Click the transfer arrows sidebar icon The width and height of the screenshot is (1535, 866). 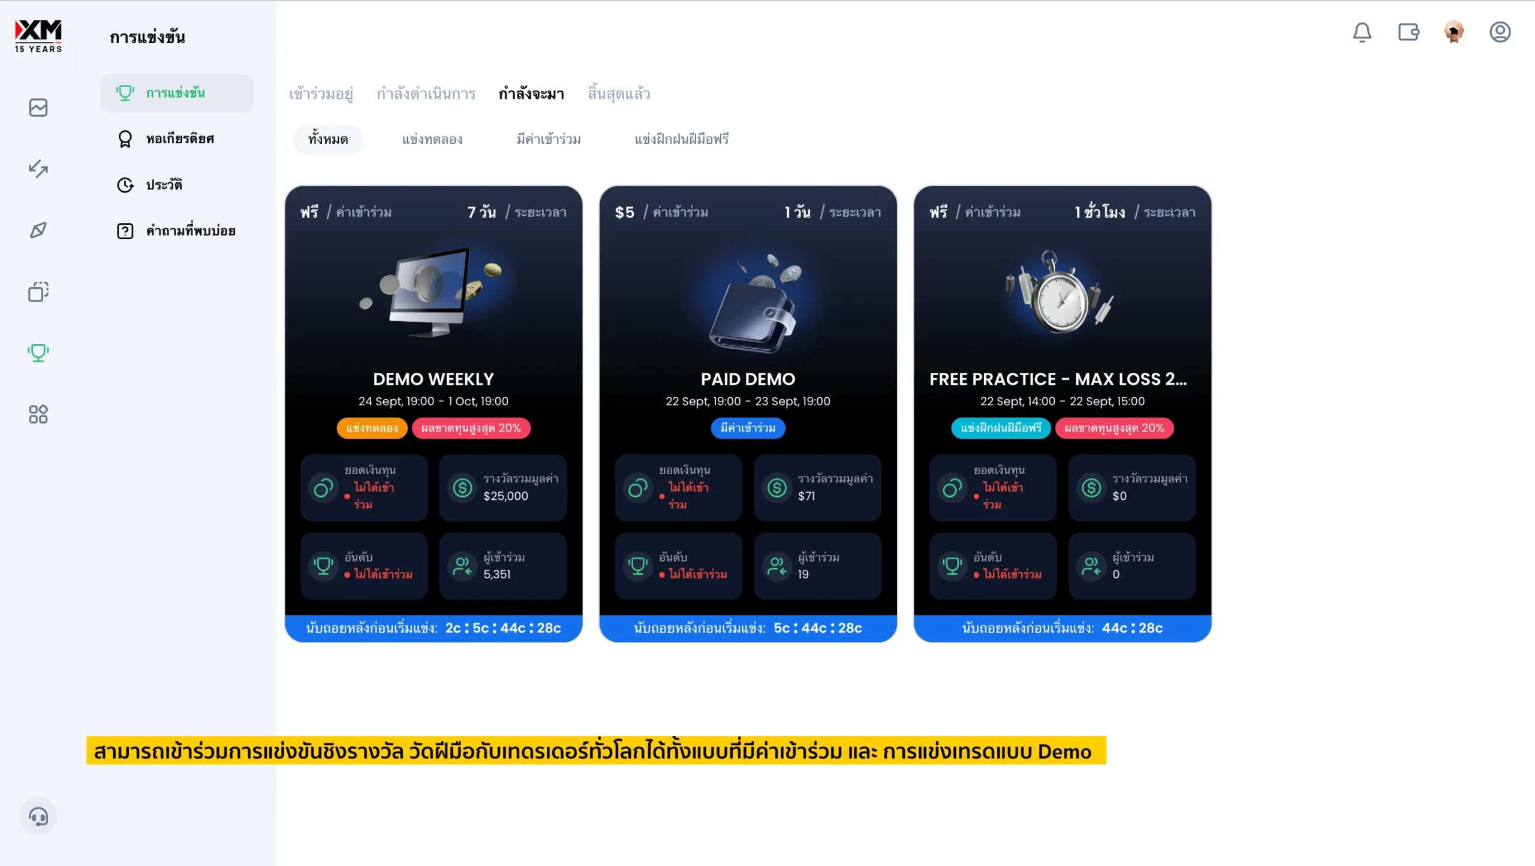point(38,168)
